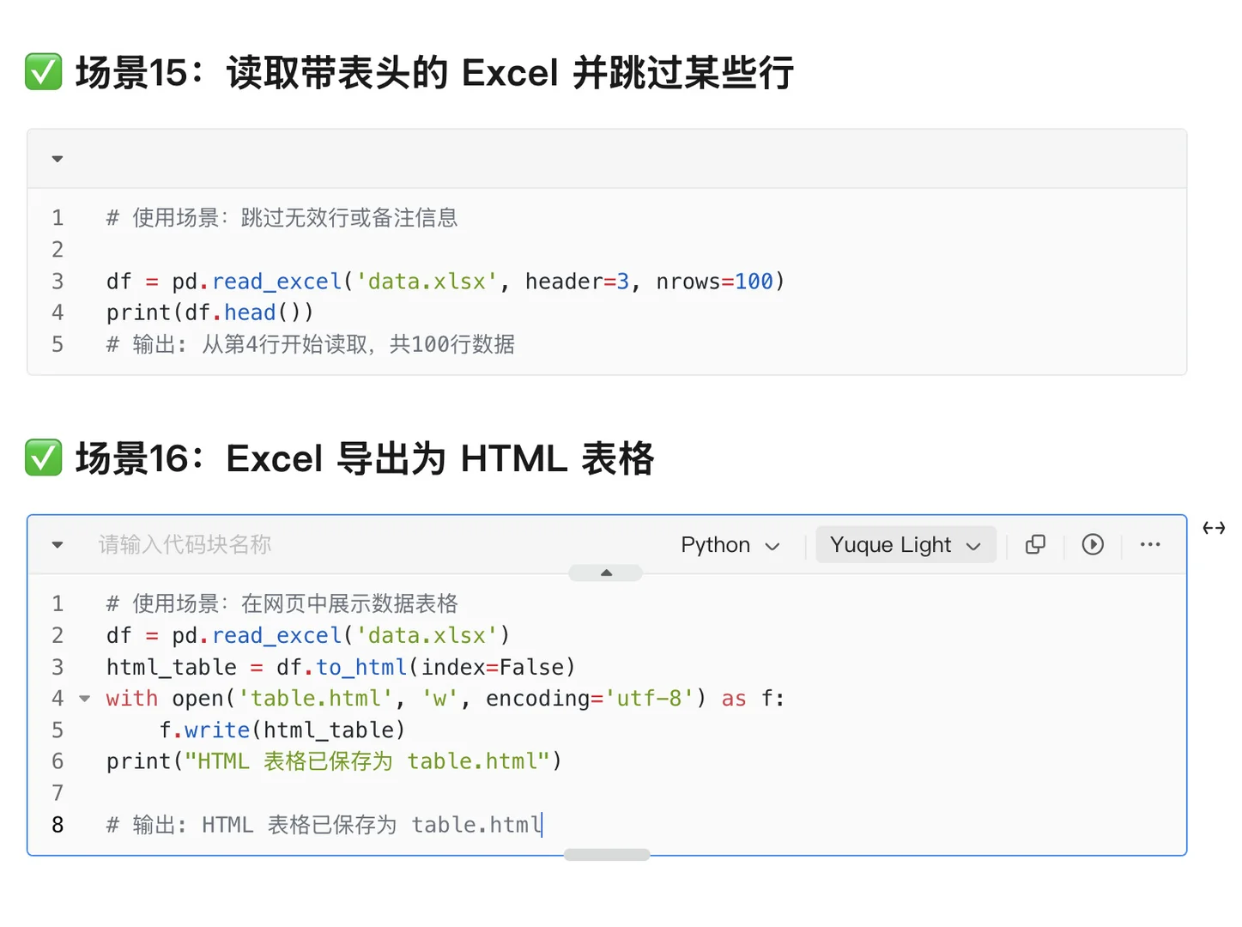Collapse the scene 15 code block

coord(57,158)
